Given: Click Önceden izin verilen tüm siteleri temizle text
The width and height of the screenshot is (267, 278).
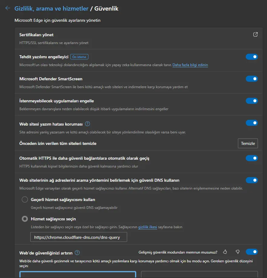Looking at the screenshot, I should click(58, 143).
